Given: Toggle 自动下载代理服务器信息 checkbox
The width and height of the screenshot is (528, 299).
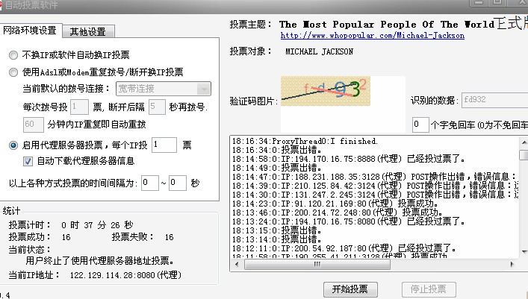Looking at the screenshot, I should tap(28, 160).
